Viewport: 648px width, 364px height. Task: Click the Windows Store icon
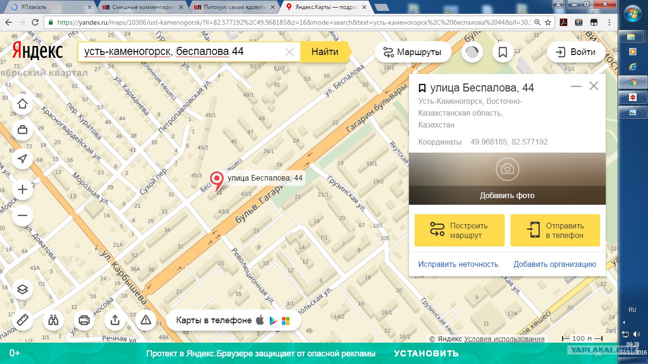(x=286, y=321)
